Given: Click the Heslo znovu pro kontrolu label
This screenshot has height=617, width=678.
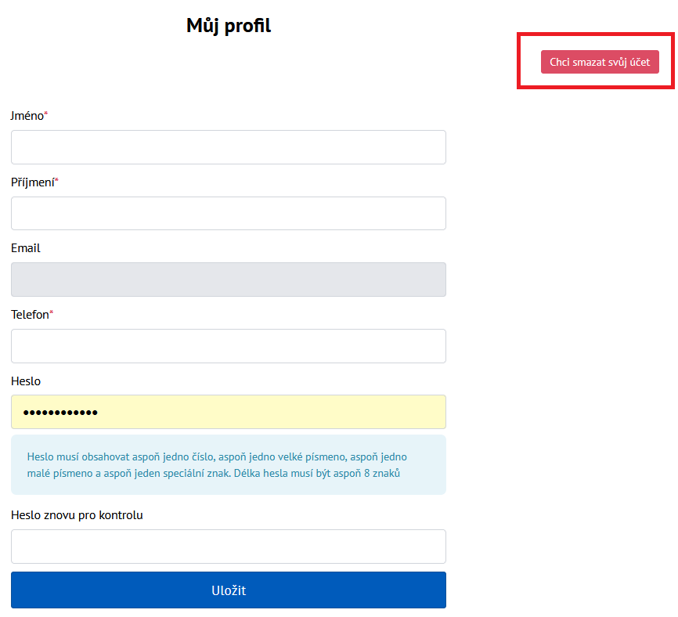Looking at the screenshot, I should point(77,515).
